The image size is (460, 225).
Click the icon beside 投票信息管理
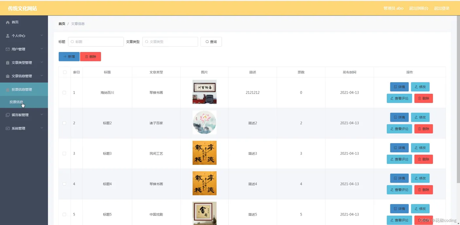(x=8, y=89)
